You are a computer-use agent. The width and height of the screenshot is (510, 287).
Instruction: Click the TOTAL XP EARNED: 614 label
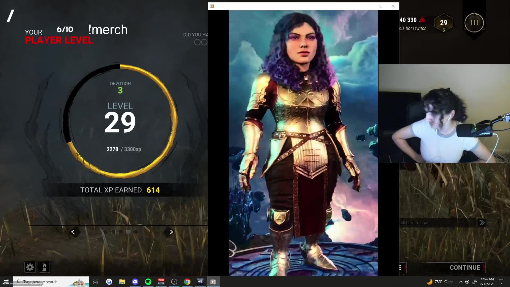(x=120, y=190)
